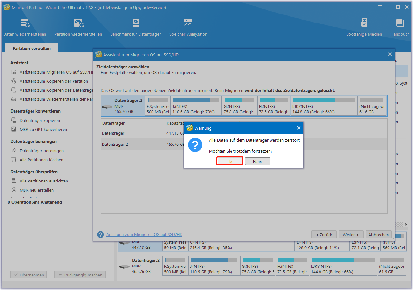Screen dimensions: 413x290
Task: Click unallocated 61.6 GB block in wizard
Action: click(x=372, y=106)
